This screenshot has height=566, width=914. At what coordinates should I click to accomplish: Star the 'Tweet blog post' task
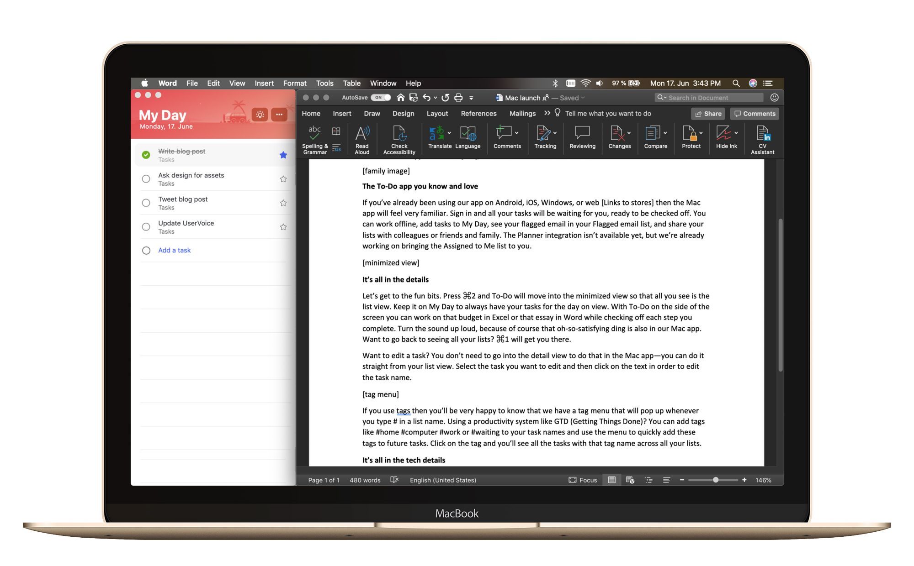[283, 203]
